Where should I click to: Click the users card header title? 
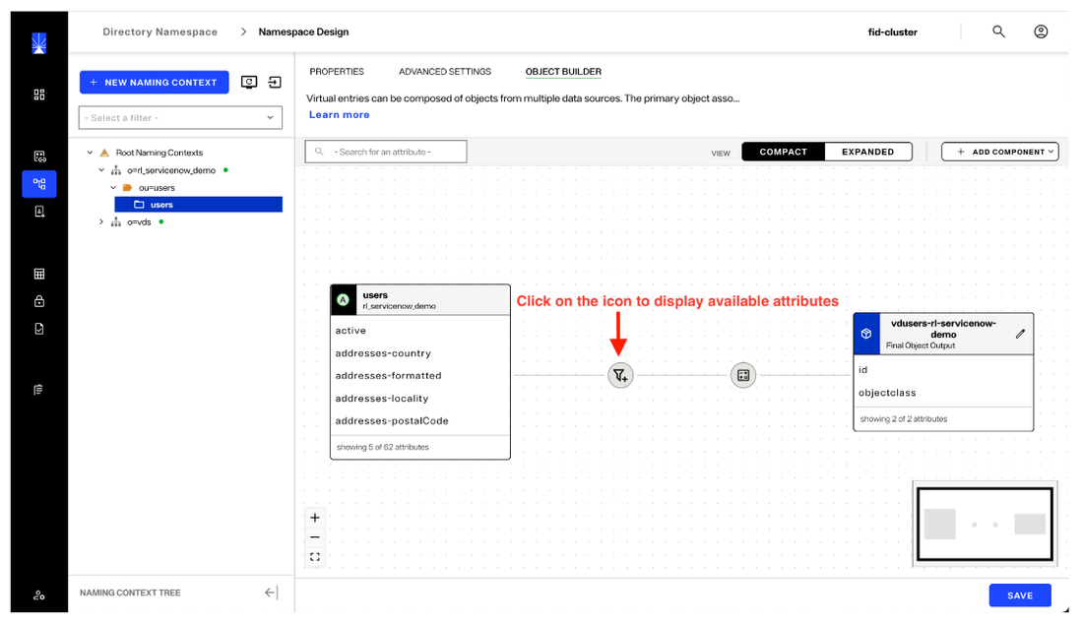coord(375,295)
